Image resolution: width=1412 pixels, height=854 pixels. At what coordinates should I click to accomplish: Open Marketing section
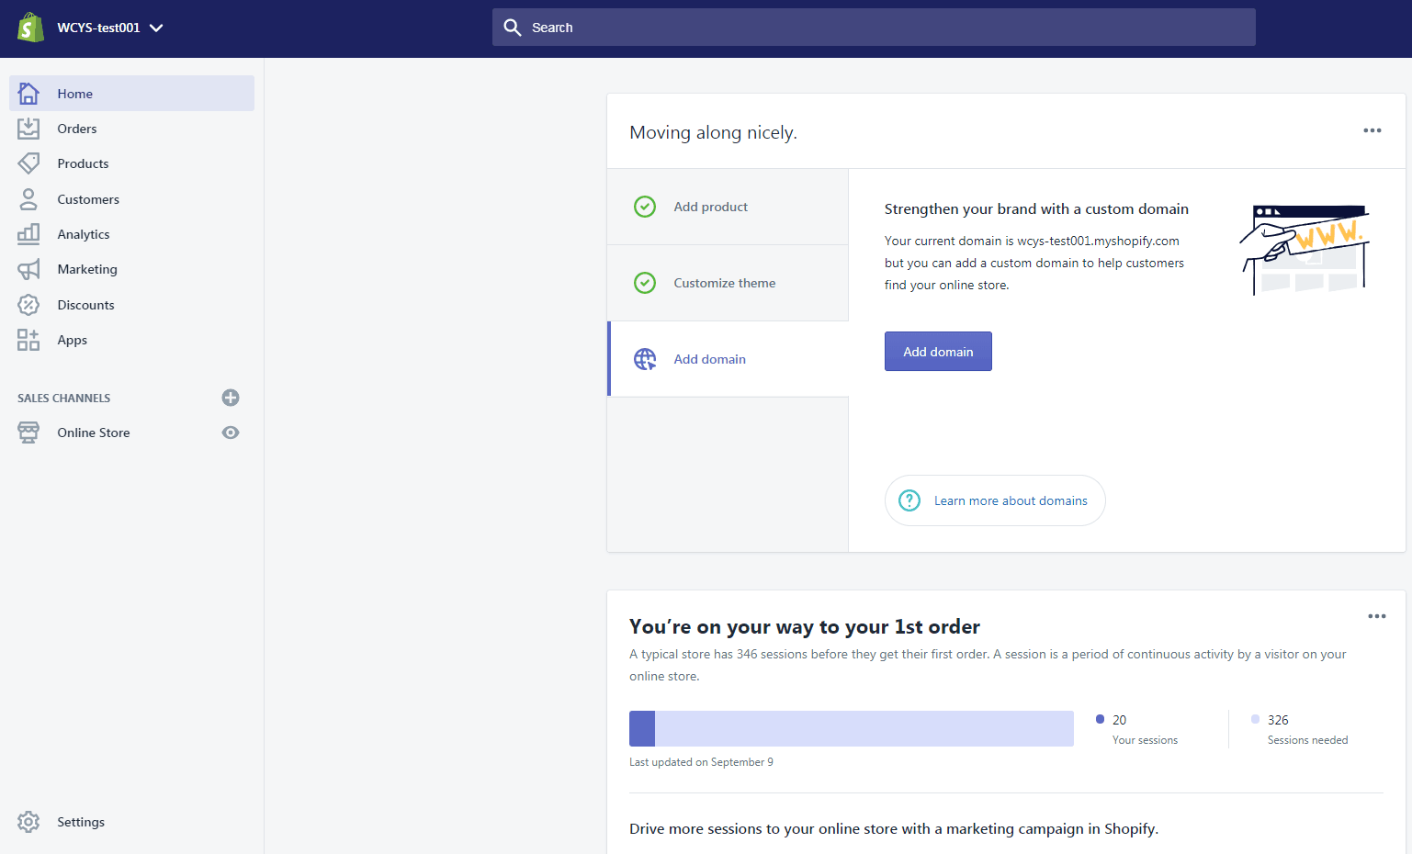pos(87,269)
